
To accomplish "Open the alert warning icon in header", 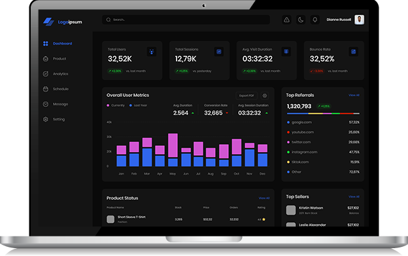I will click(x=286, y=20).
